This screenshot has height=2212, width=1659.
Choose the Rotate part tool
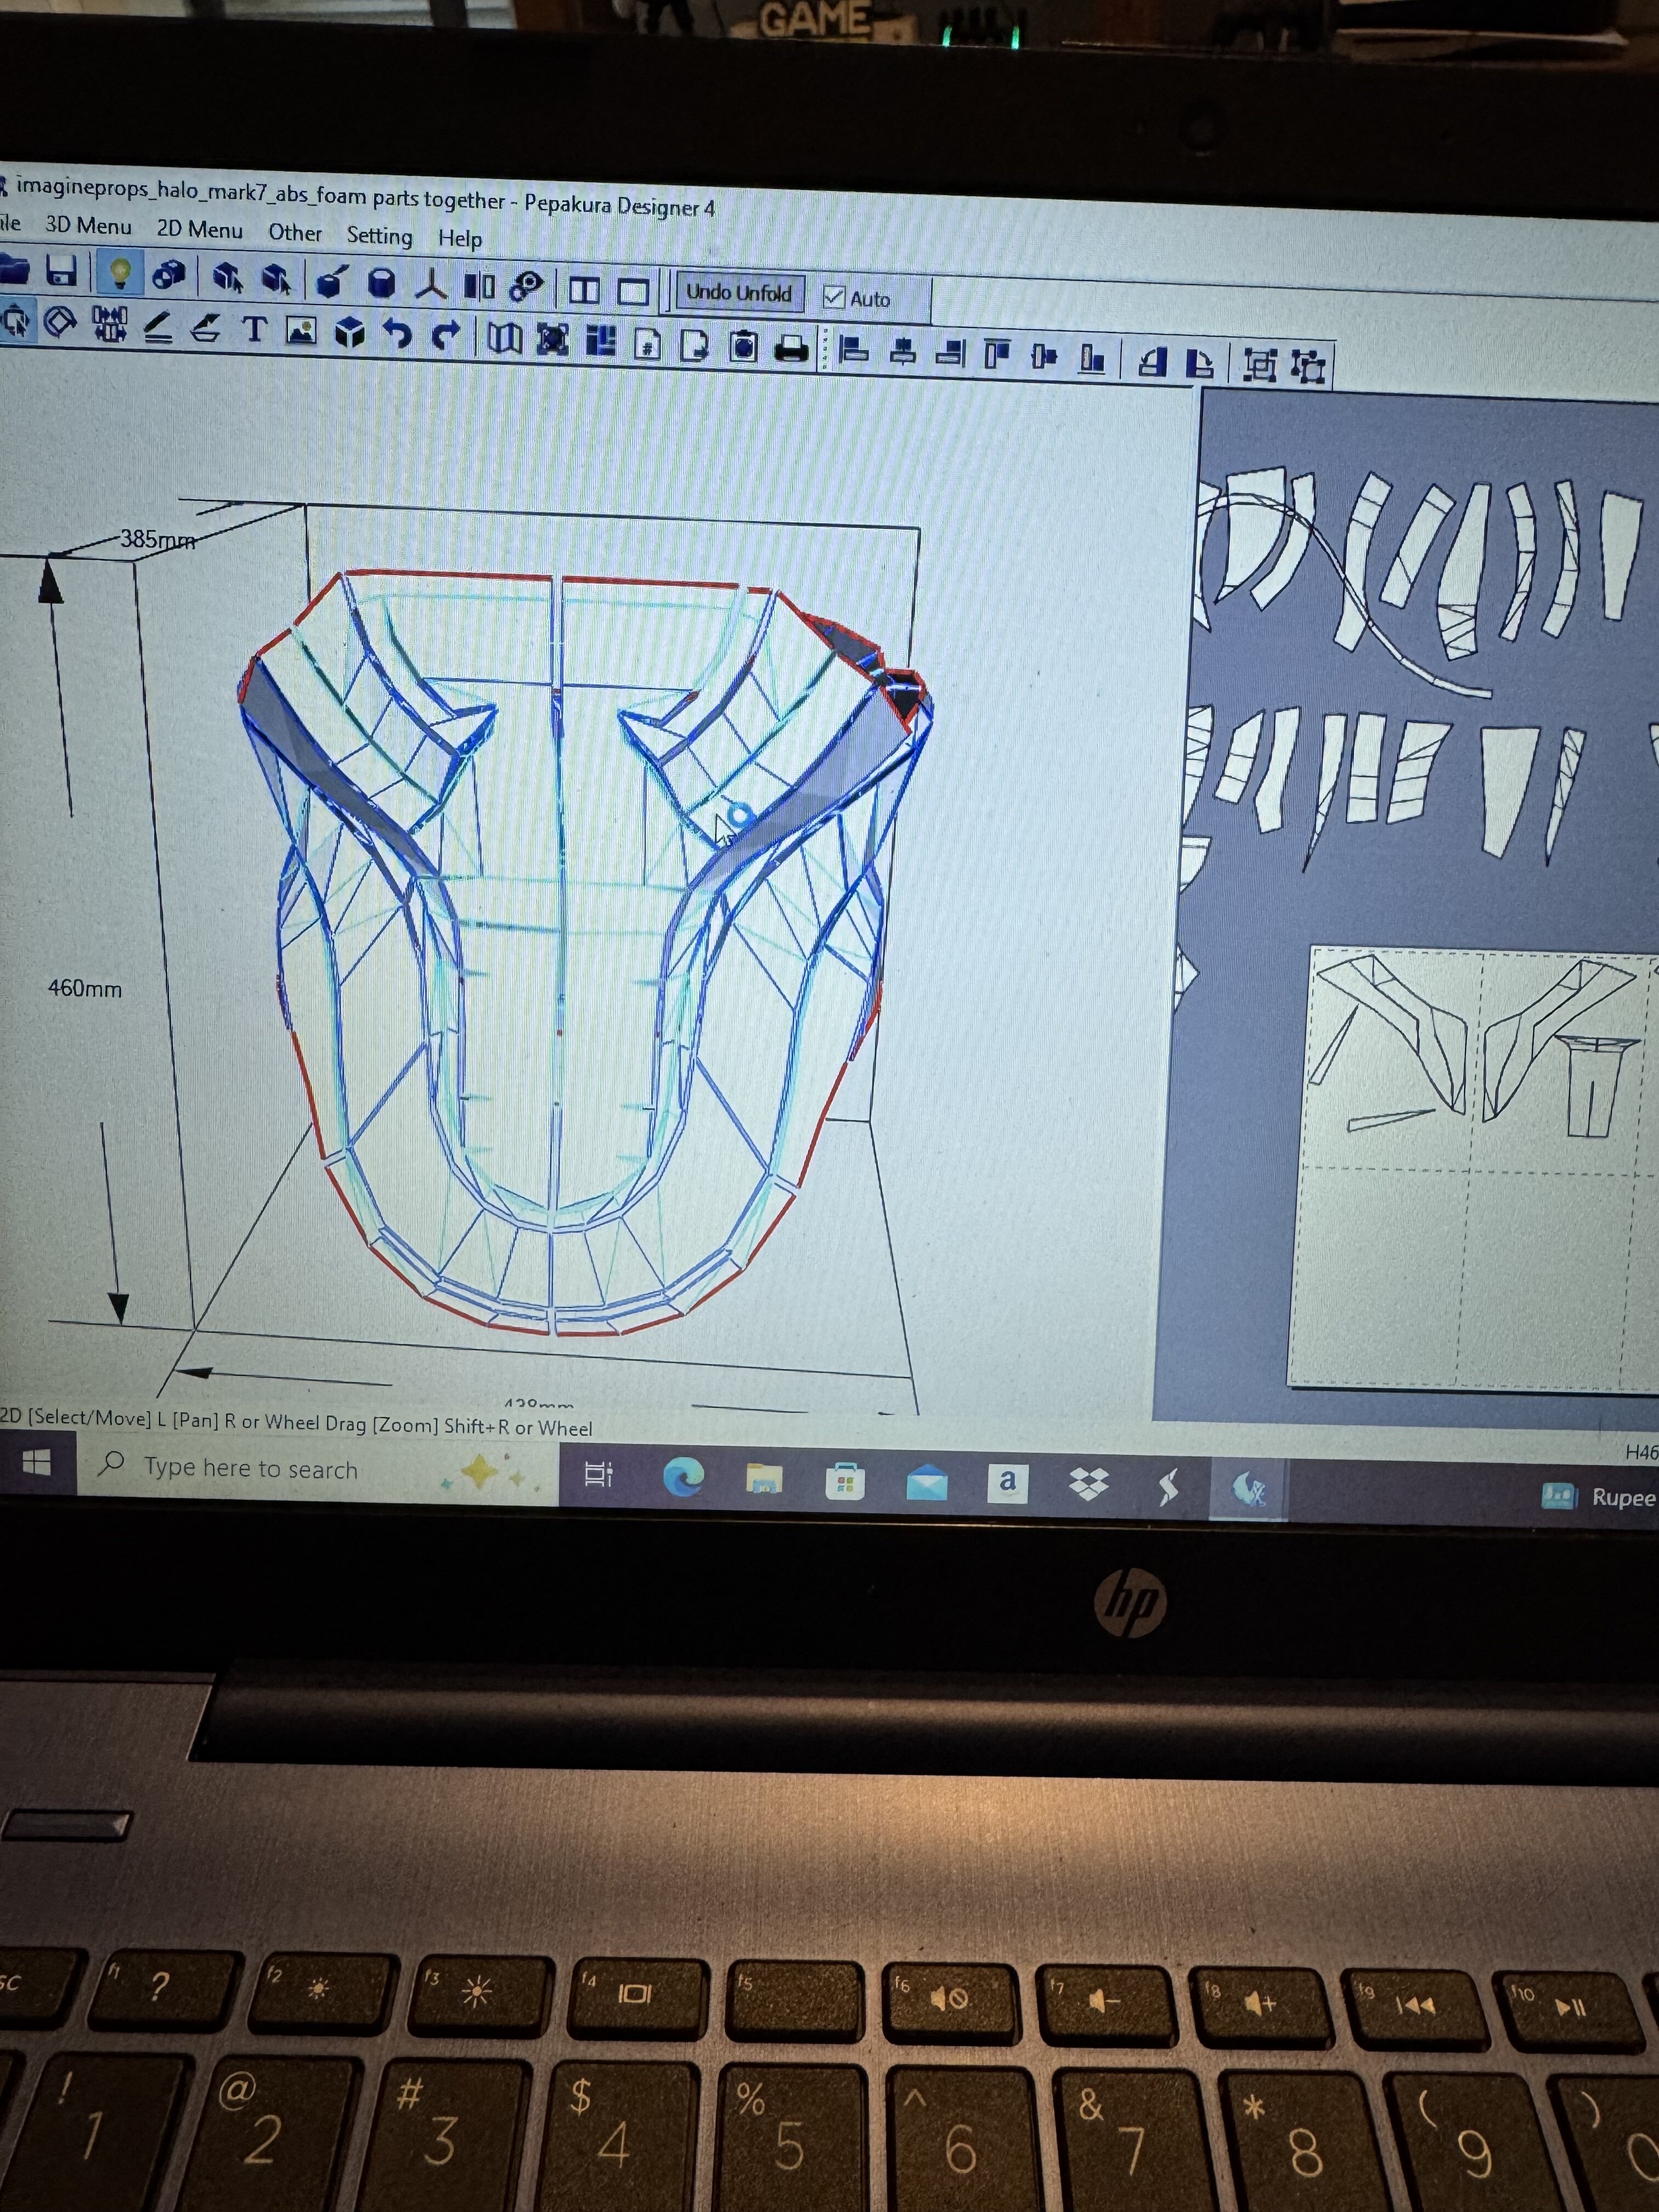point(60,323)
